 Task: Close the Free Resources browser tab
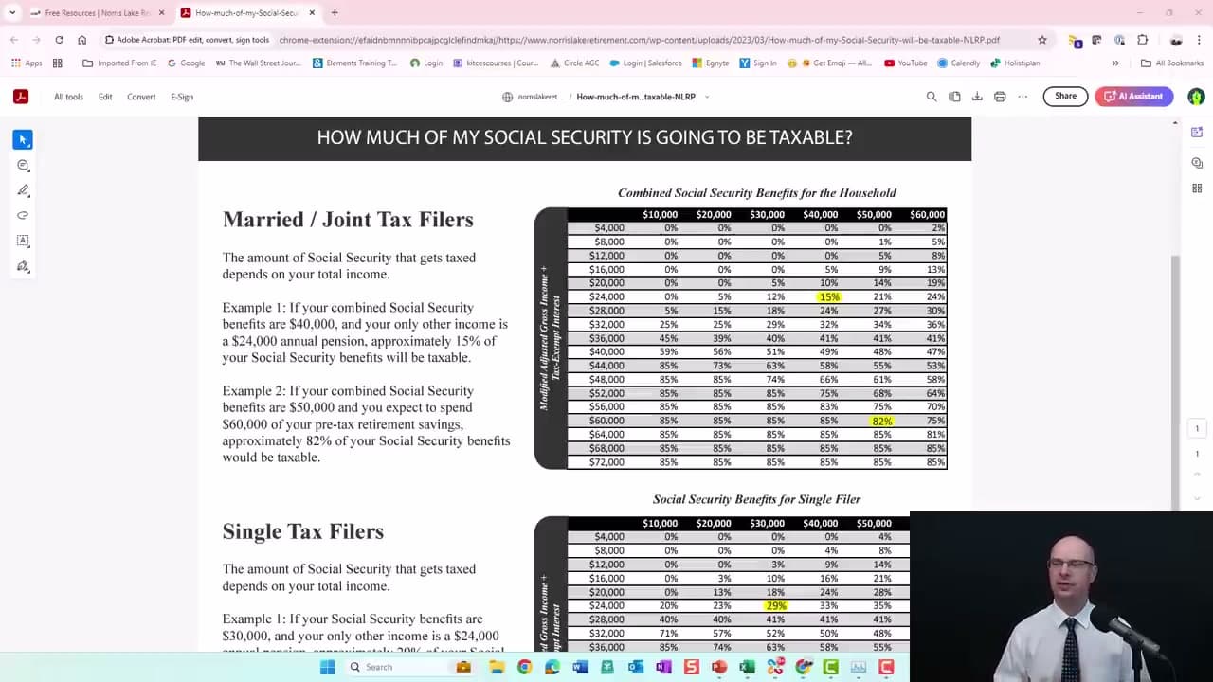click(161, 13)
